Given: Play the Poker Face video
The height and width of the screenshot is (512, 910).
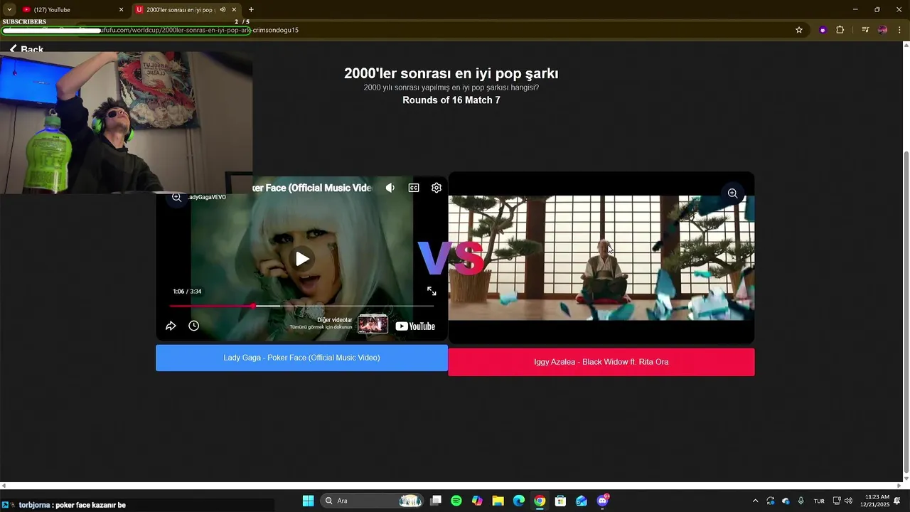Looking at the screenshot, I should (302, 259).
